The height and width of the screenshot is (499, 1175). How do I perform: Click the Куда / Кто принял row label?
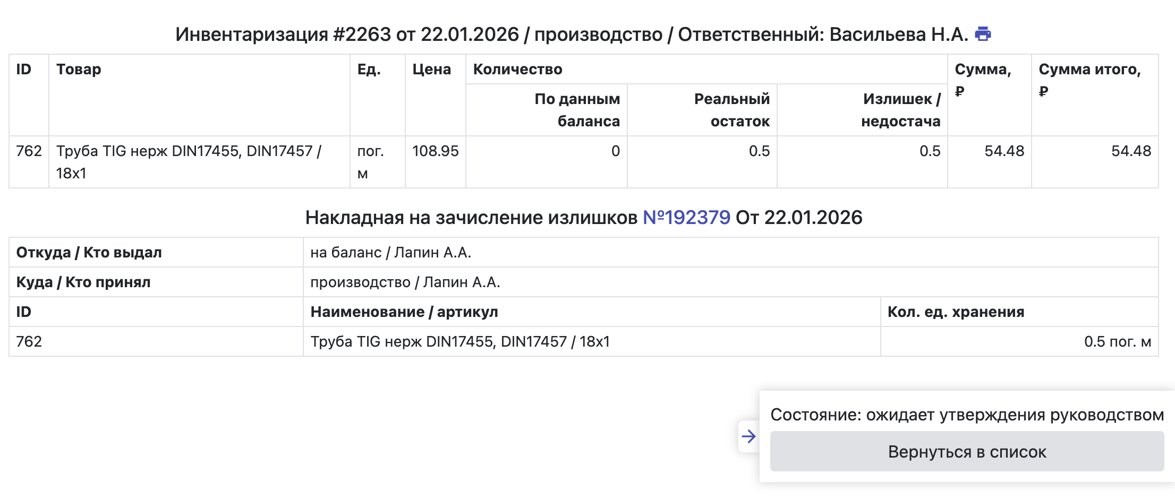(83, 282)
